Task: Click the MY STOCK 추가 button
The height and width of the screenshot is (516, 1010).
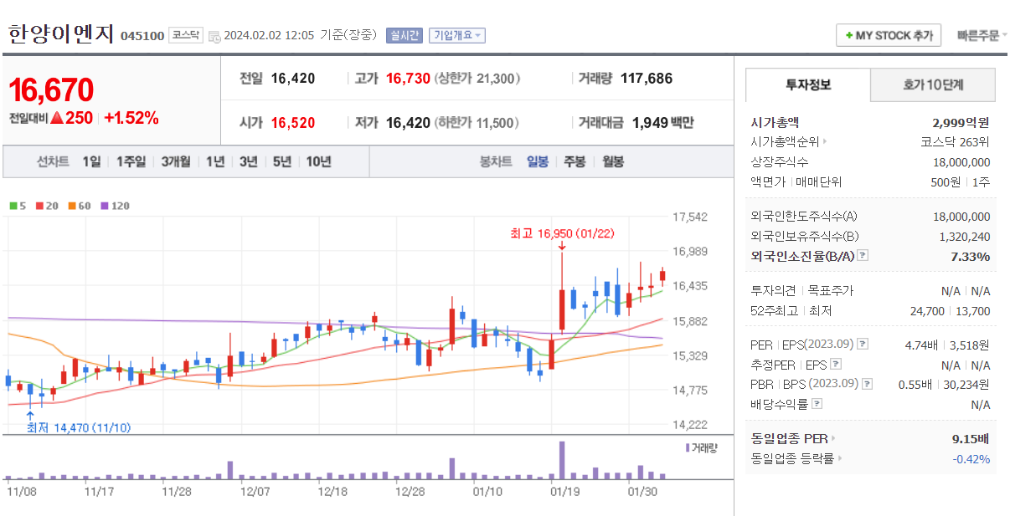Action: coord(889,36)
